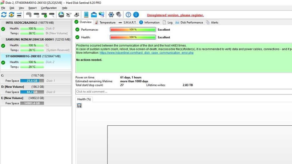292x164 pixels.
Task: Open the gear configuration icon
Action: point(111,15)
